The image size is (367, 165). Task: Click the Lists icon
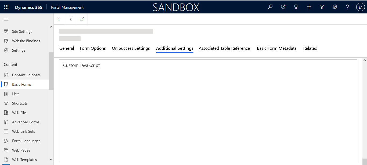[x=6, y=94]
